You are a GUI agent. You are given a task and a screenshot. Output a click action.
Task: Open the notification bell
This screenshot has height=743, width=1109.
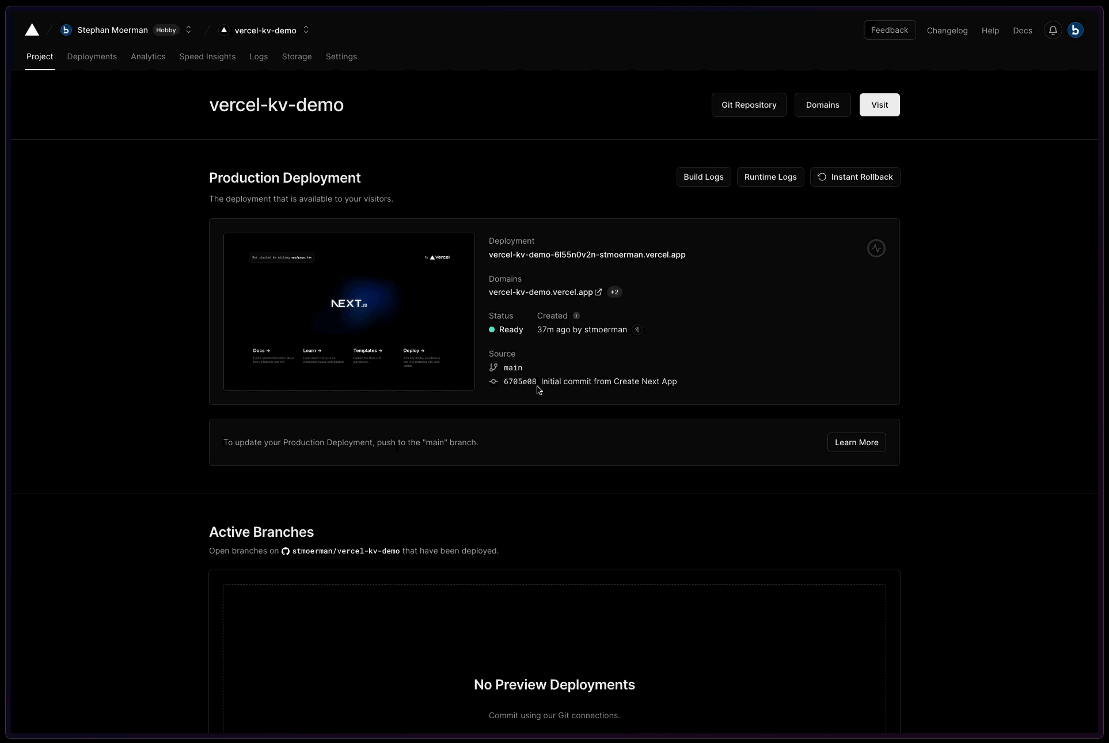(1053, 30)
